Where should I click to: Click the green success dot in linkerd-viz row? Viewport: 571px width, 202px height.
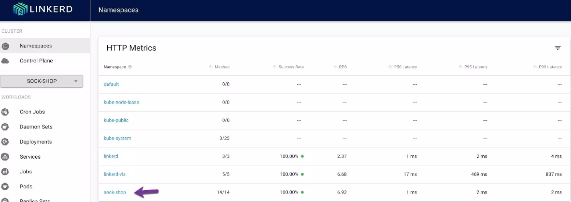coord(302,174)
